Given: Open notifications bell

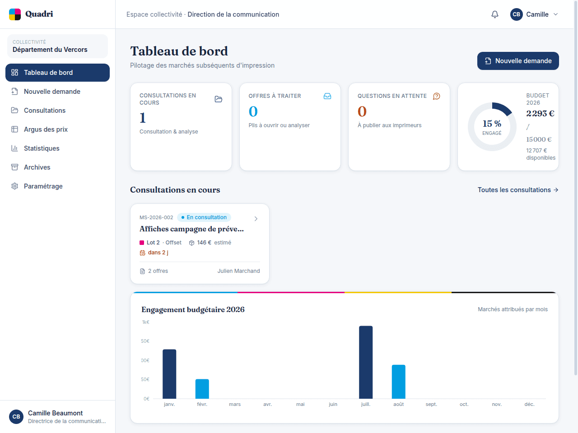Looking at the screenshot, I should [495, 14].
